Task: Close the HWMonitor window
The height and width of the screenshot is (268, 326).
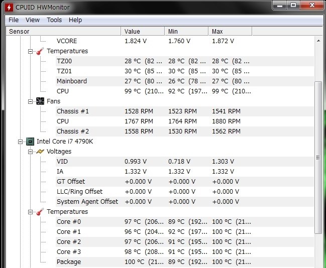Action: click(x=312, y=6)
